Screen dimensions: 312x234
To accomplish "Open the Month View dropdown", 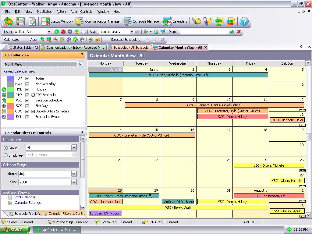I will coord(80,64).
